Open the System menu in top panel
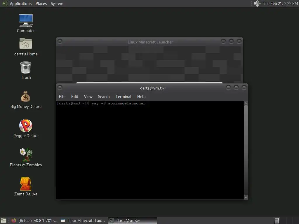This screenshot has width=299, height=224. click(x=57, y=3)
